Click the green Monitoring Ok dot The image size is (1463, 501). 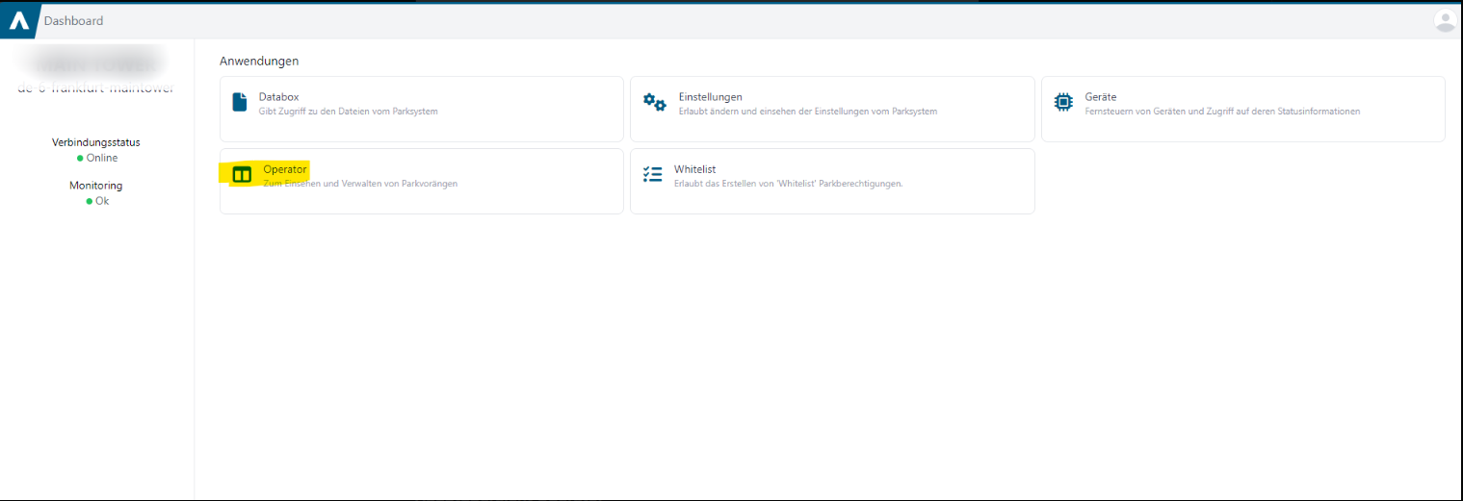click(89, 201)
